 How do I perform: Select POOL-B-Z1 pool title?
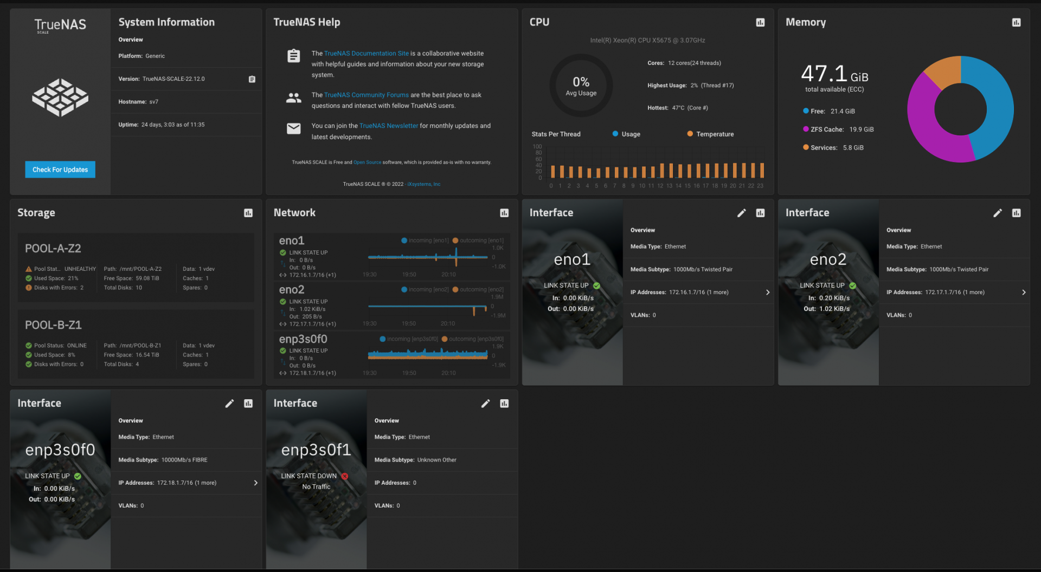click(53, 325)
